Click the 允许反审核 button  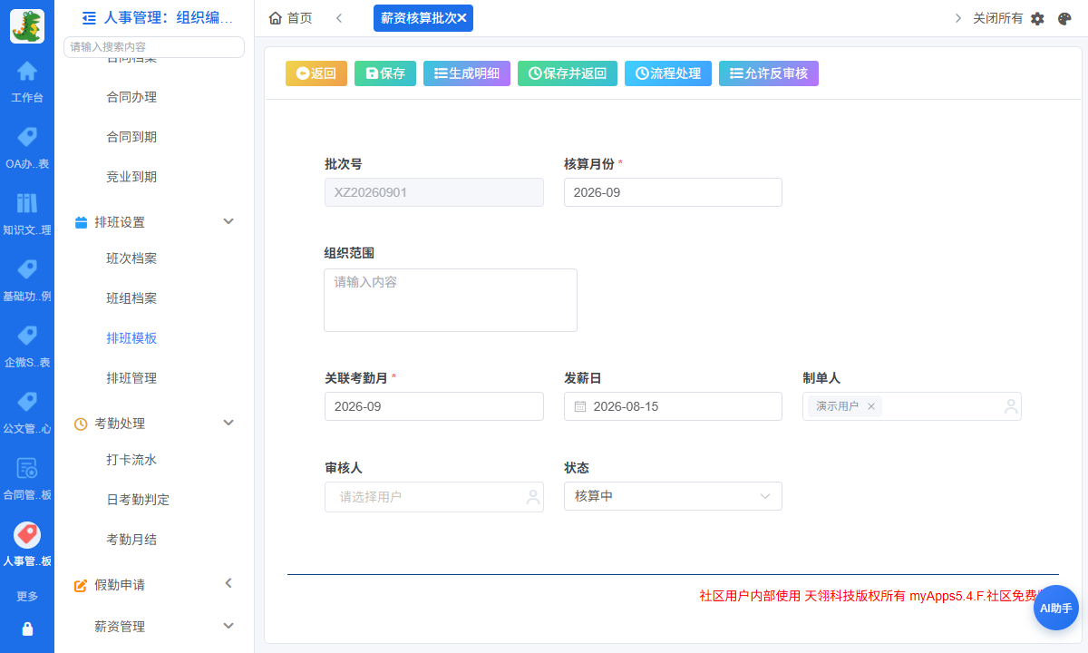coord(769,73)
